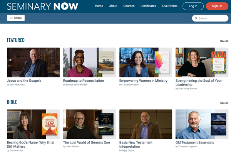This screenshot has width=231, height=155.
Task: Open Bearing God's Name course thumbnail
Action: tap(33, 124)
